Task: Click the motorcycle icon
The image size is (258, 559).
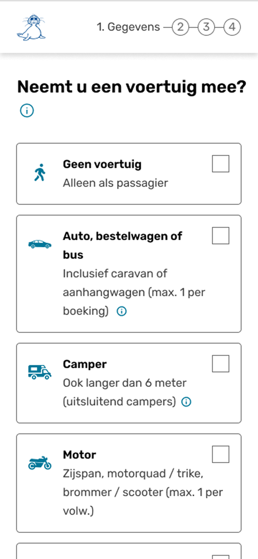Action: point(40,463)
